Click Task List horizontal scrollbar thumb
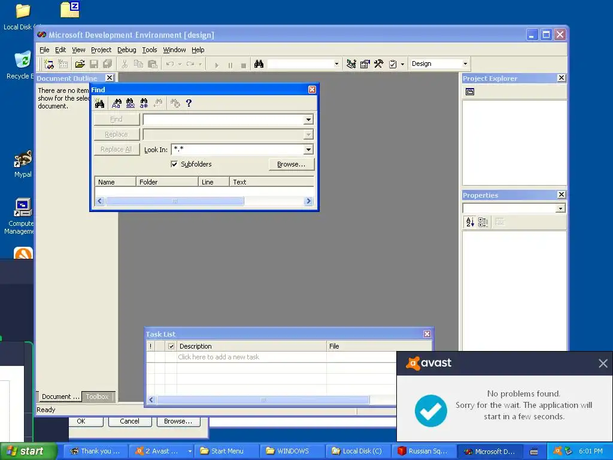Image resolution: width=613 pixels, height=460 pixels. point(263,400)
